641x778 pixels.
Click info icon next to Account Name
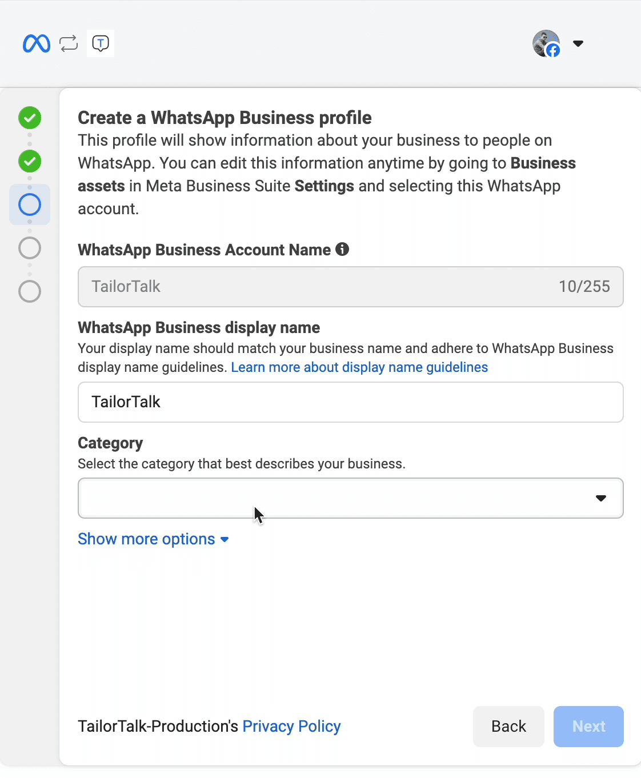click(342, 249)
